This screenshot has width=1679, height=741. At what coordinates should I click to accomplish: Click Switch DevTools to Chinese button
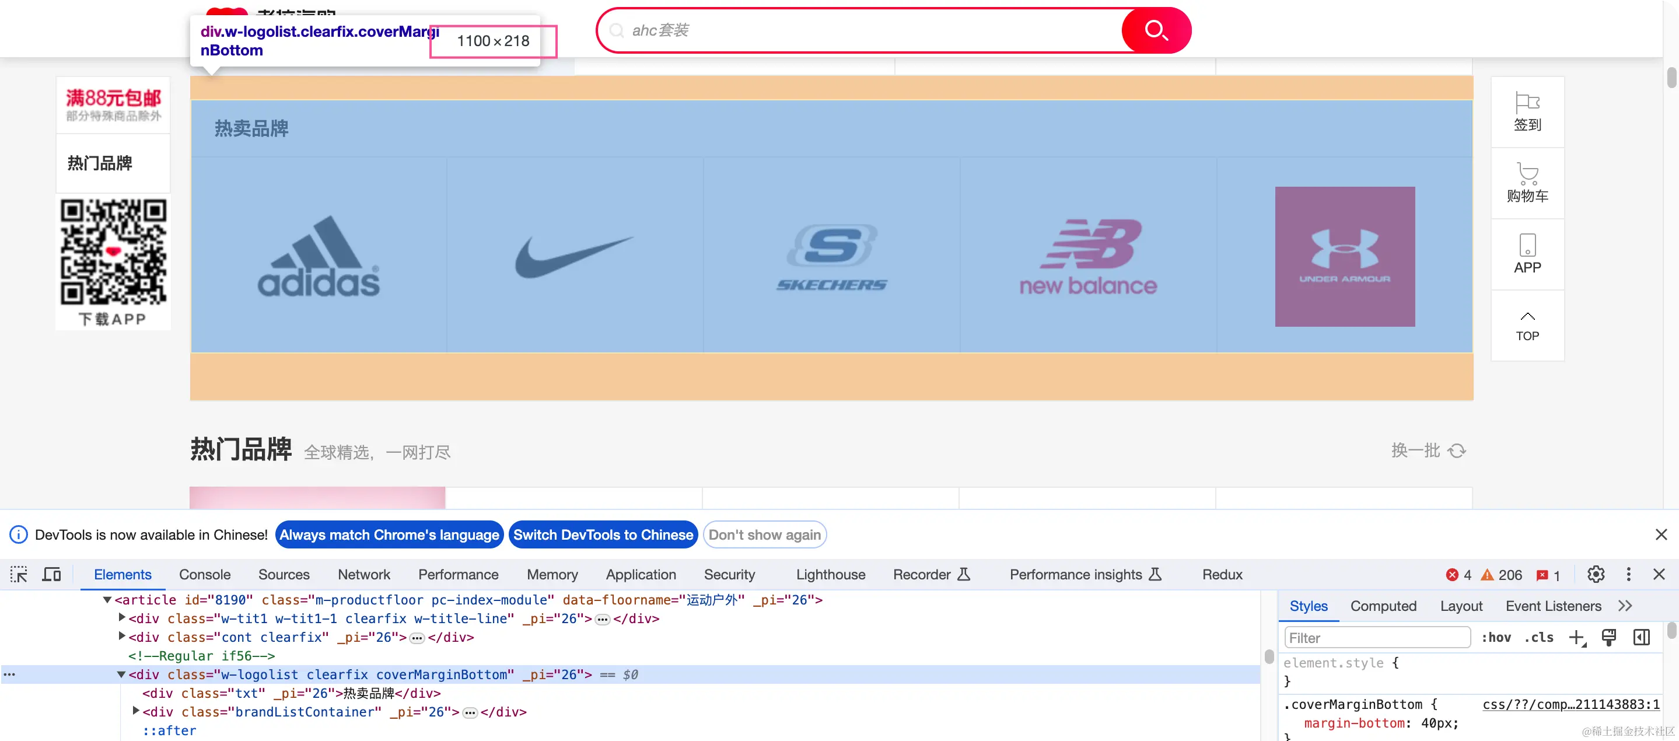click(602, 534)
